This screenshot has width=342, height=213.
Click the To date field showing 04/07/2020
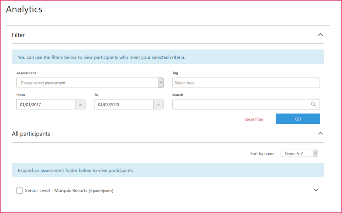click(x=124, y=105)
